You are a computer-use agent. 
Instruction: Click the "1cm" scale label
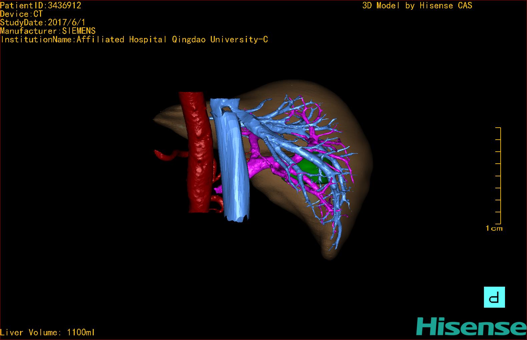(494, 228)
